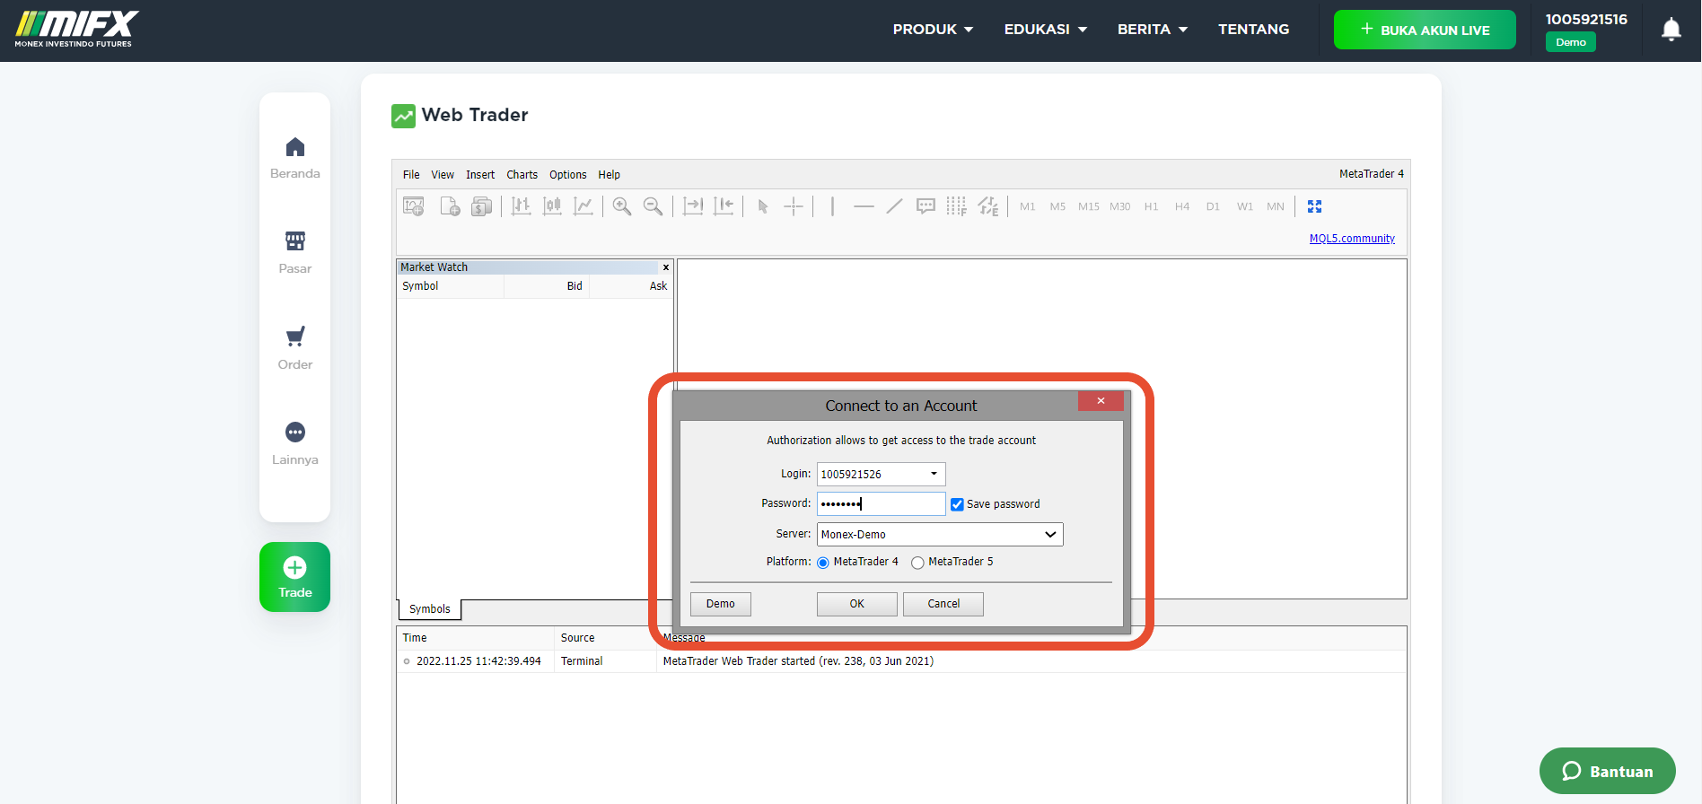Select the Symbols tab
The width and height of the screenshot is (1702, 804).
(430, 609)
